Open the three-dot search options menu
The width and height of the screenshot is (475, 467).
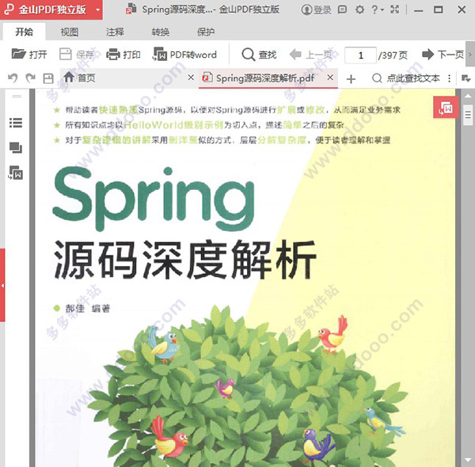click(x=449, y=78)
